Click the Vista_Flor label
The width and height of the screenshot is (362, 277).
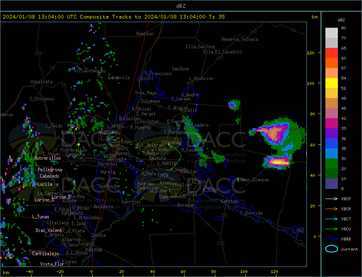pyautogui.click(x=52, y=264)
